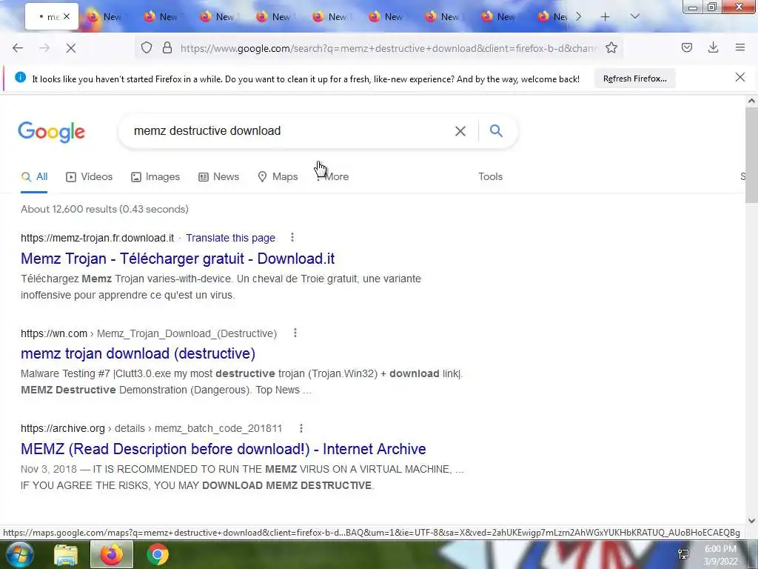
Task: Submit search with magnifier icon
Action: (496, 130)
